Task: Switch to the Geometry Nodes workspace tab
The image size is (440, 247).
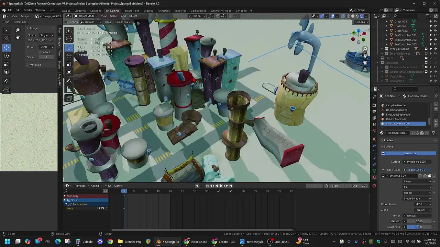Action: (x=221, y=11)
